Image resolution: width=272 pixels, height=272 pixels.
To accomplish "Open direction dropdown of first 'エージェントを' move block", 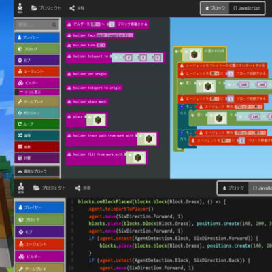I will coord(214,73).
